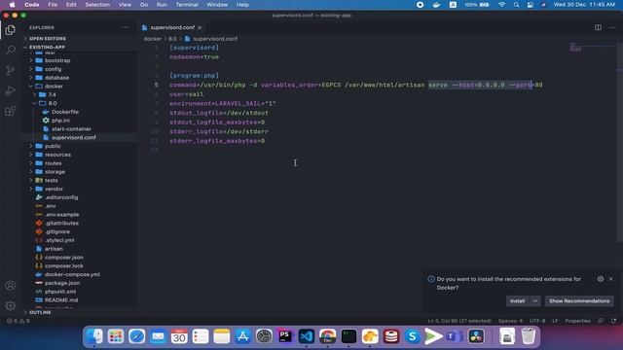The width and height of the screenshot is (623, 350).
Task: Open notification settings gear in Docker prompt
Action: (x=601, y=279)
